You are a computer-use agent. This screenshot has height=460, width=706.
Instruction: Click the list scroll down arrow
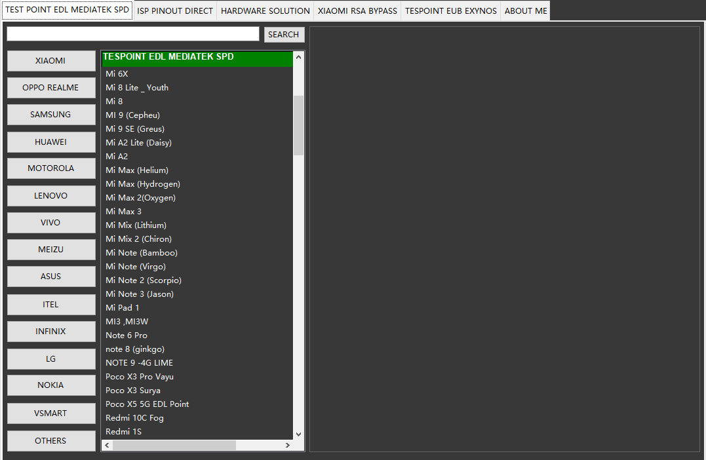coord(299,434)
